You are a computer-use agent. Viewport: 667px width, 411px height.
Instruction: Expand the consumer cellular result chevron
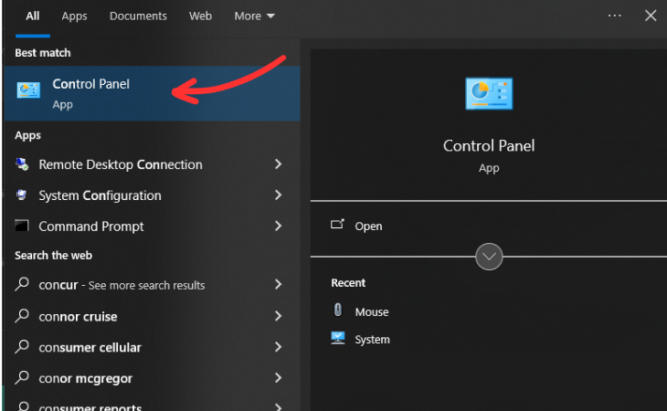pos(278,347)
